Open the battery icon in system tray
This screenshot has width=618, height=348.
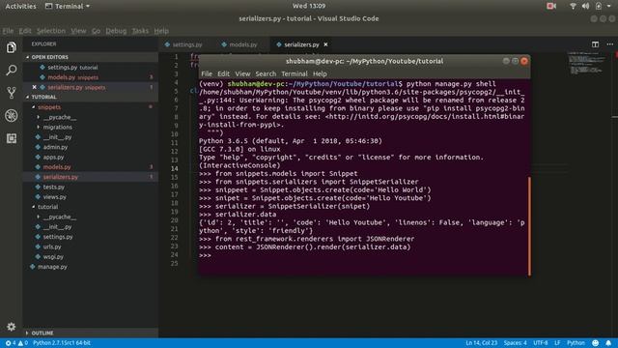click(599, 6)
